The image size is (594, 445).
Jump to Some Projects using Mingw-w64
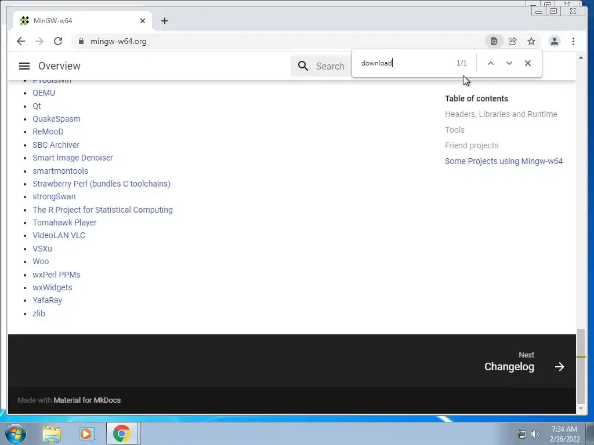[x=504, y=161]
